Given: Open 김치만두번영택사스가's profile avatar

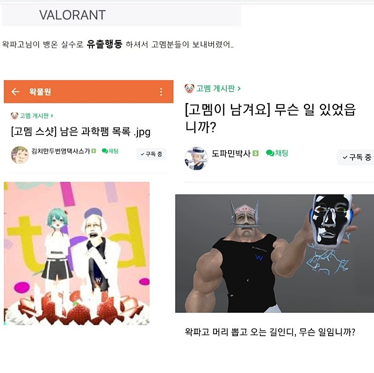Looking at the screenshot, I should coord(20,155).
